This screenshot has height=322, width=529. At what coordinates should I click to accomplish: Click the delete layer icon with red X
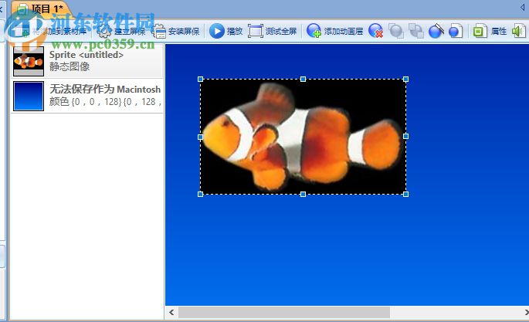coord(375,31)
